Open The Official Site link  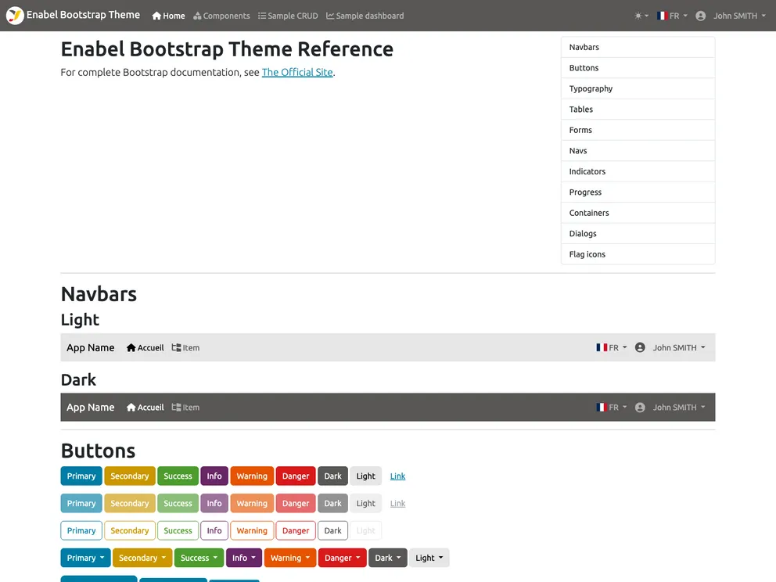(x=297, y=72)
